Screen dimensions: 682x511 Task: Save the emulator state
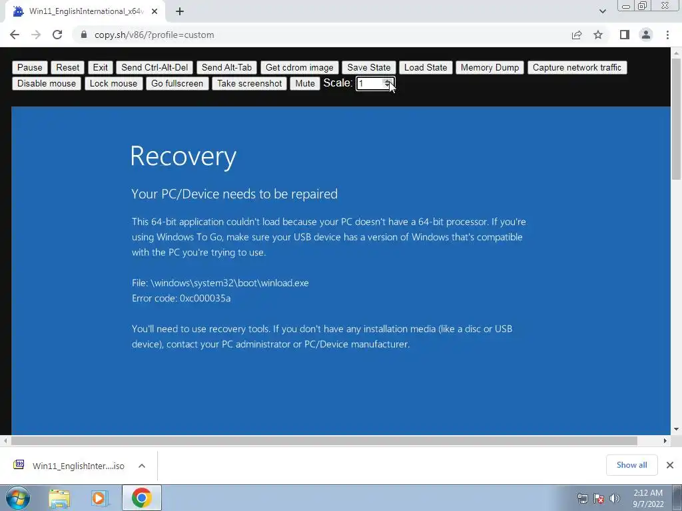tap(369, 67)
